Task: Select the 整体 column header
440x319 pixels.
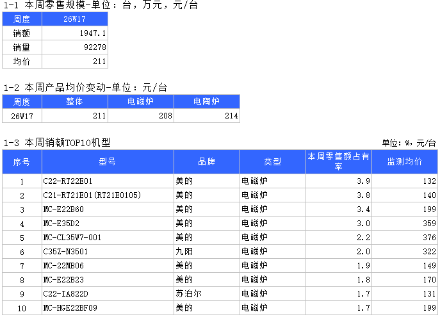Action: pyautogui.click(x=75, y=102)
